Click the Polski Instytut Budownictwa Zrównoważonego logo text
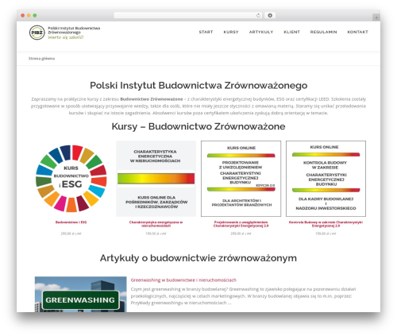397x336 pixels. [74, 30]
